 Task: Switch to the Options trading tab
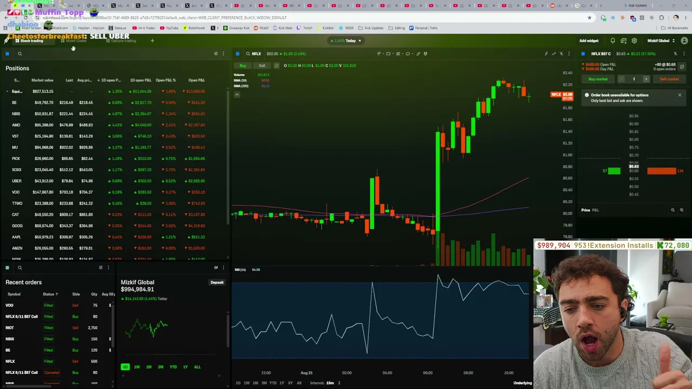pos(121,41)
